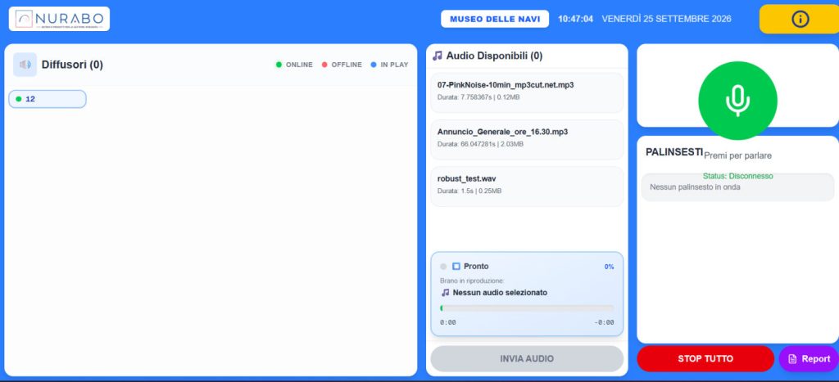839x382 pixels.
Task: Select the 07-PinkNoise-10min_mp3cut.net.mp3 audio file
Action: (x=527, y=92)
